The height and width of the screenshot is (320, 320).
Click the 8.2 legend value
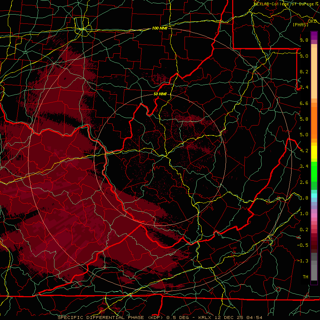click(304, 71)
